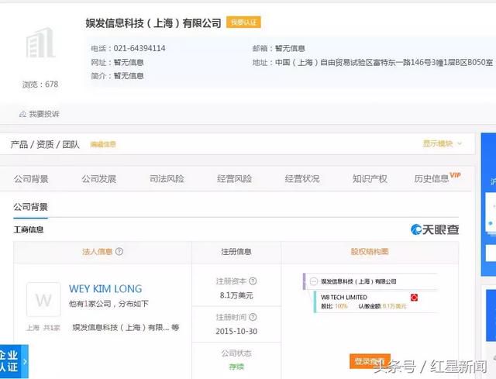Click the 存续 company status value
Image resolution: width=496 pixels, height=379 pixels.
tap(236, 367)
